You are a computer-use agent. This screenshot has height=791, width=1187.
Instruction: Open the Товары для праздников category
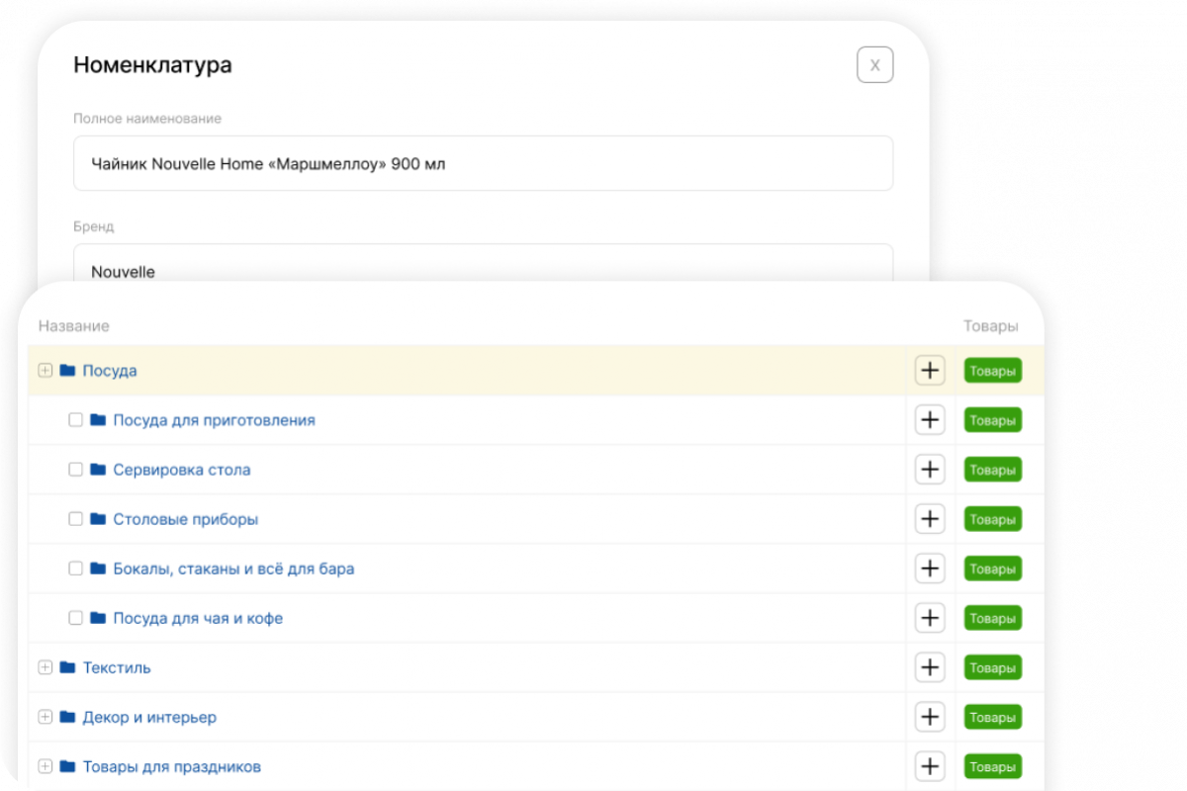171,766
